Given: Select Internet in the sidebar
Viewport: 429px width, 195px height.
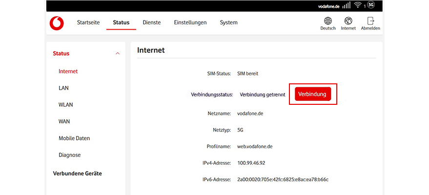Looking at the screenshot, I should coord(68,71).
